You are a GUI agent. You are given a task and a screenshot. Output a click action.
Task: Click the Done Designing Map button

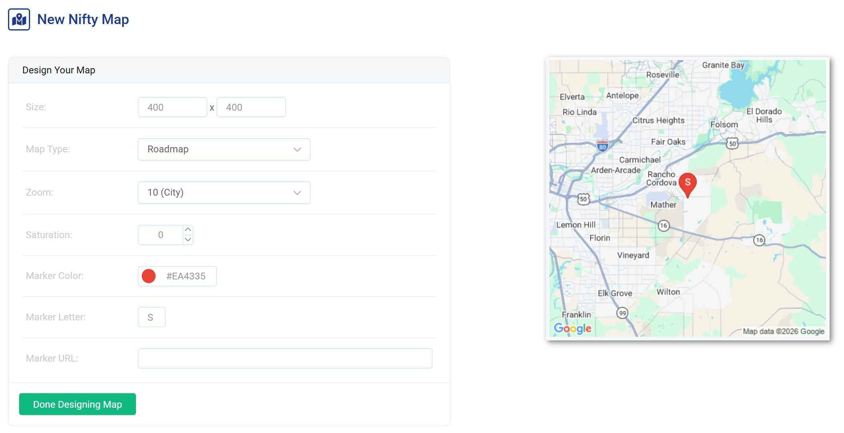77,404
